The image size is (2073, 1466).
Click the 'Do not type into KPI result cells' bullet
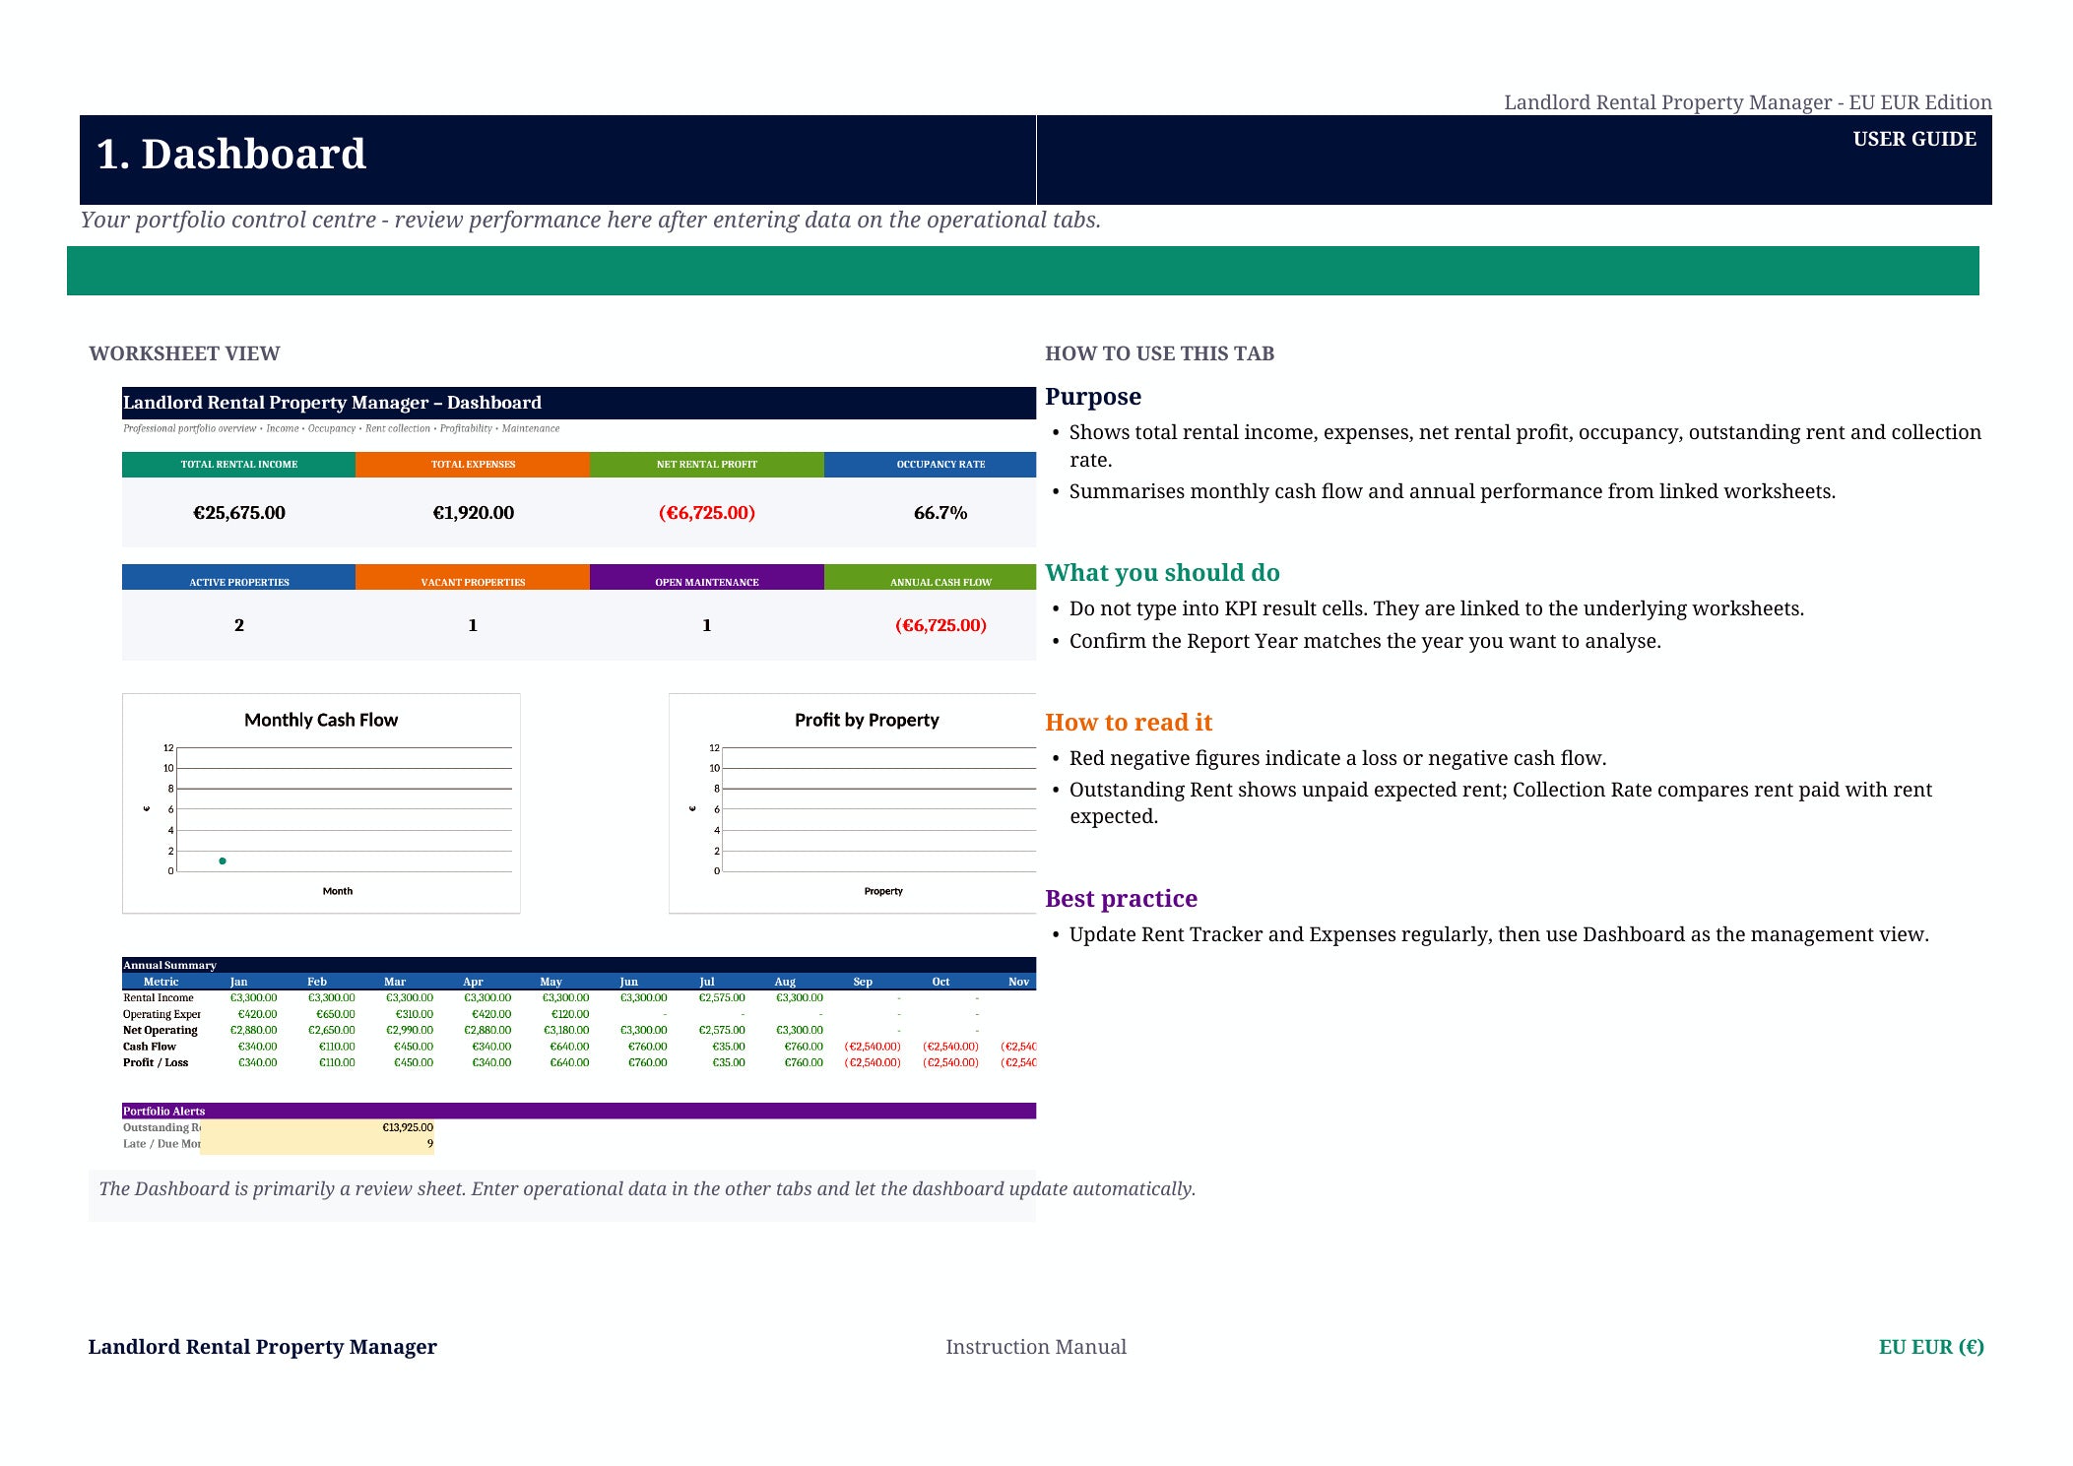point(1437,608)
